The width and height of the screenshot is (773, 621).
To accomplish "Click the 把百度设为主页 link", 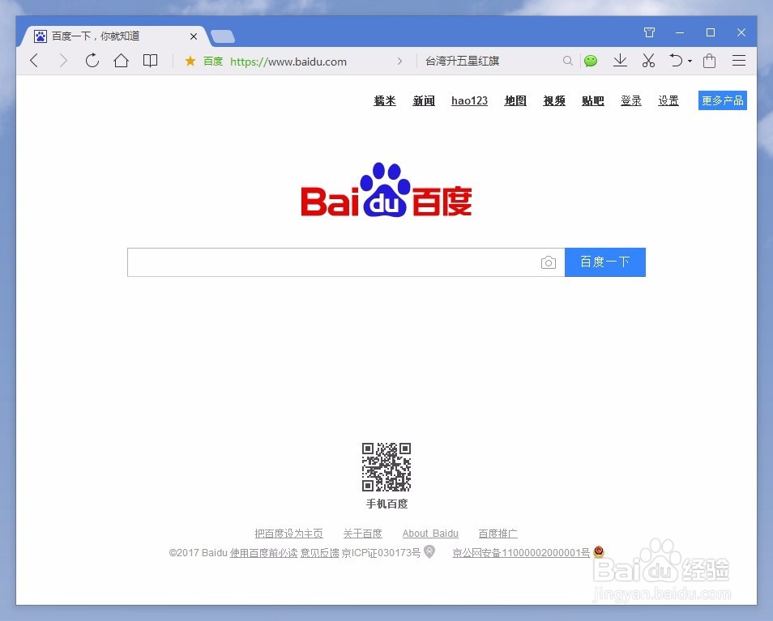I will [x=289, y=534].
